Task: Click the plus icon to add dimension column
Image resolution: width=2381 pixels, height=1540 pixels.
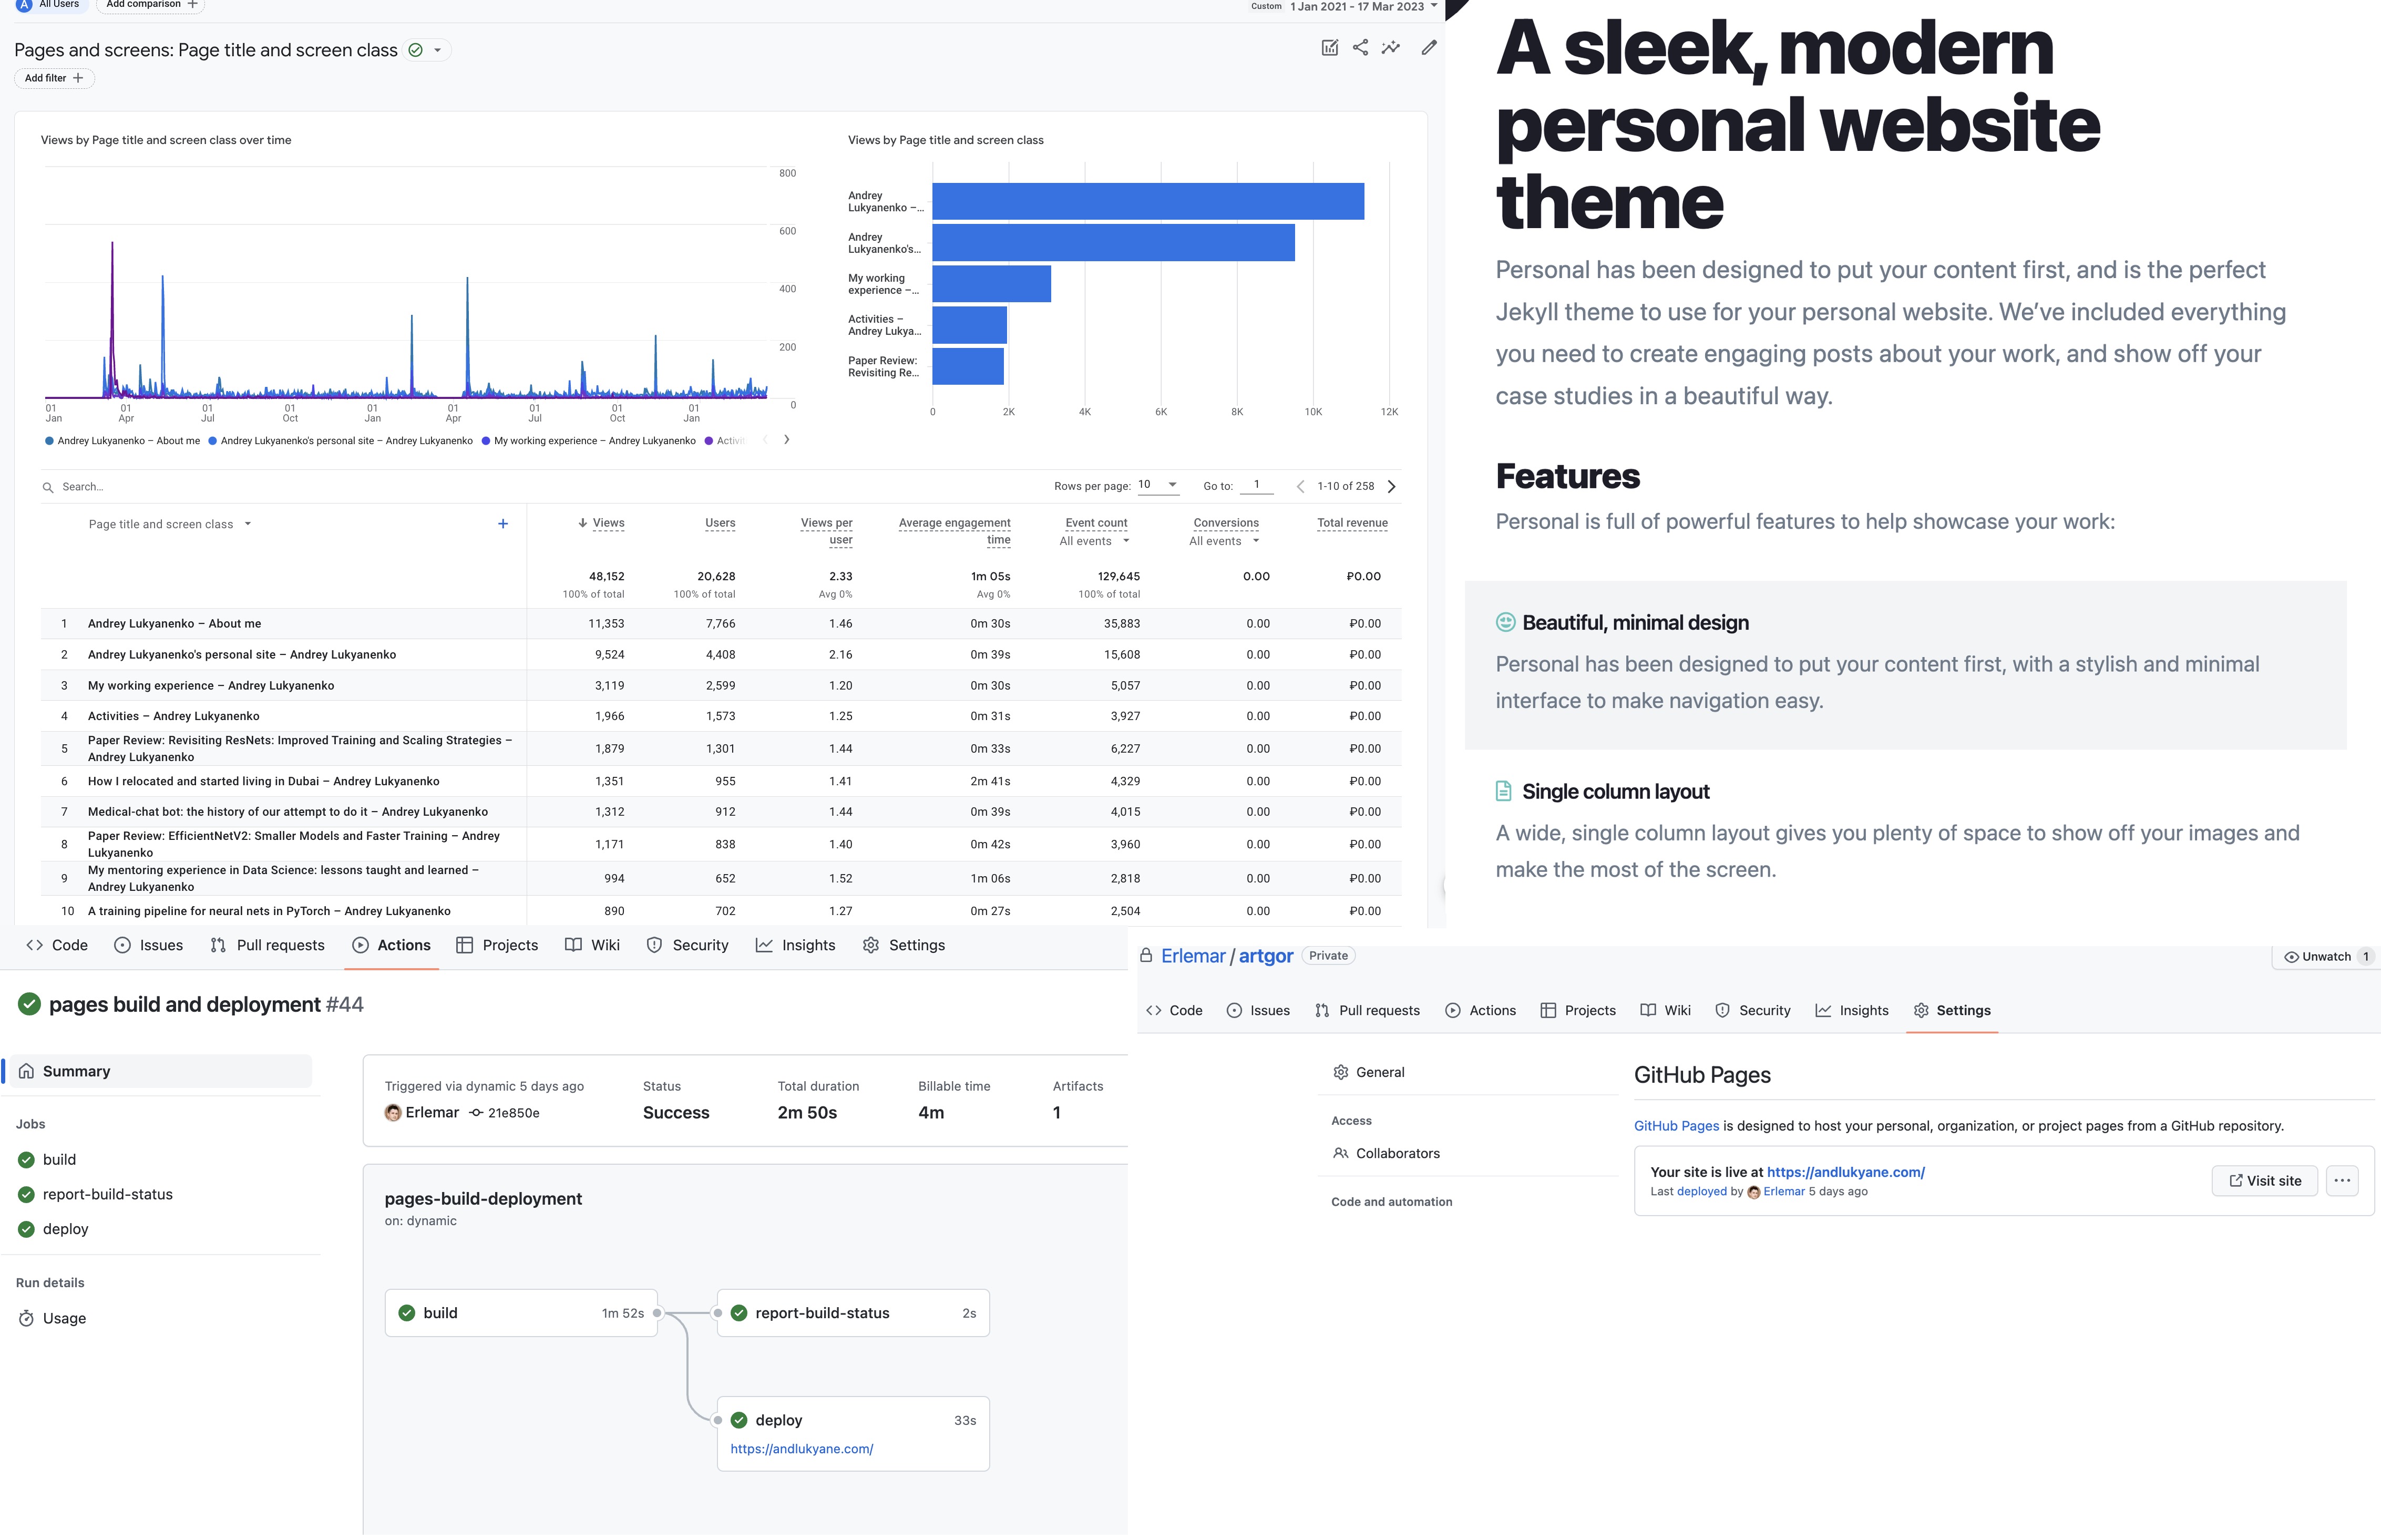Action: point(503,523)
